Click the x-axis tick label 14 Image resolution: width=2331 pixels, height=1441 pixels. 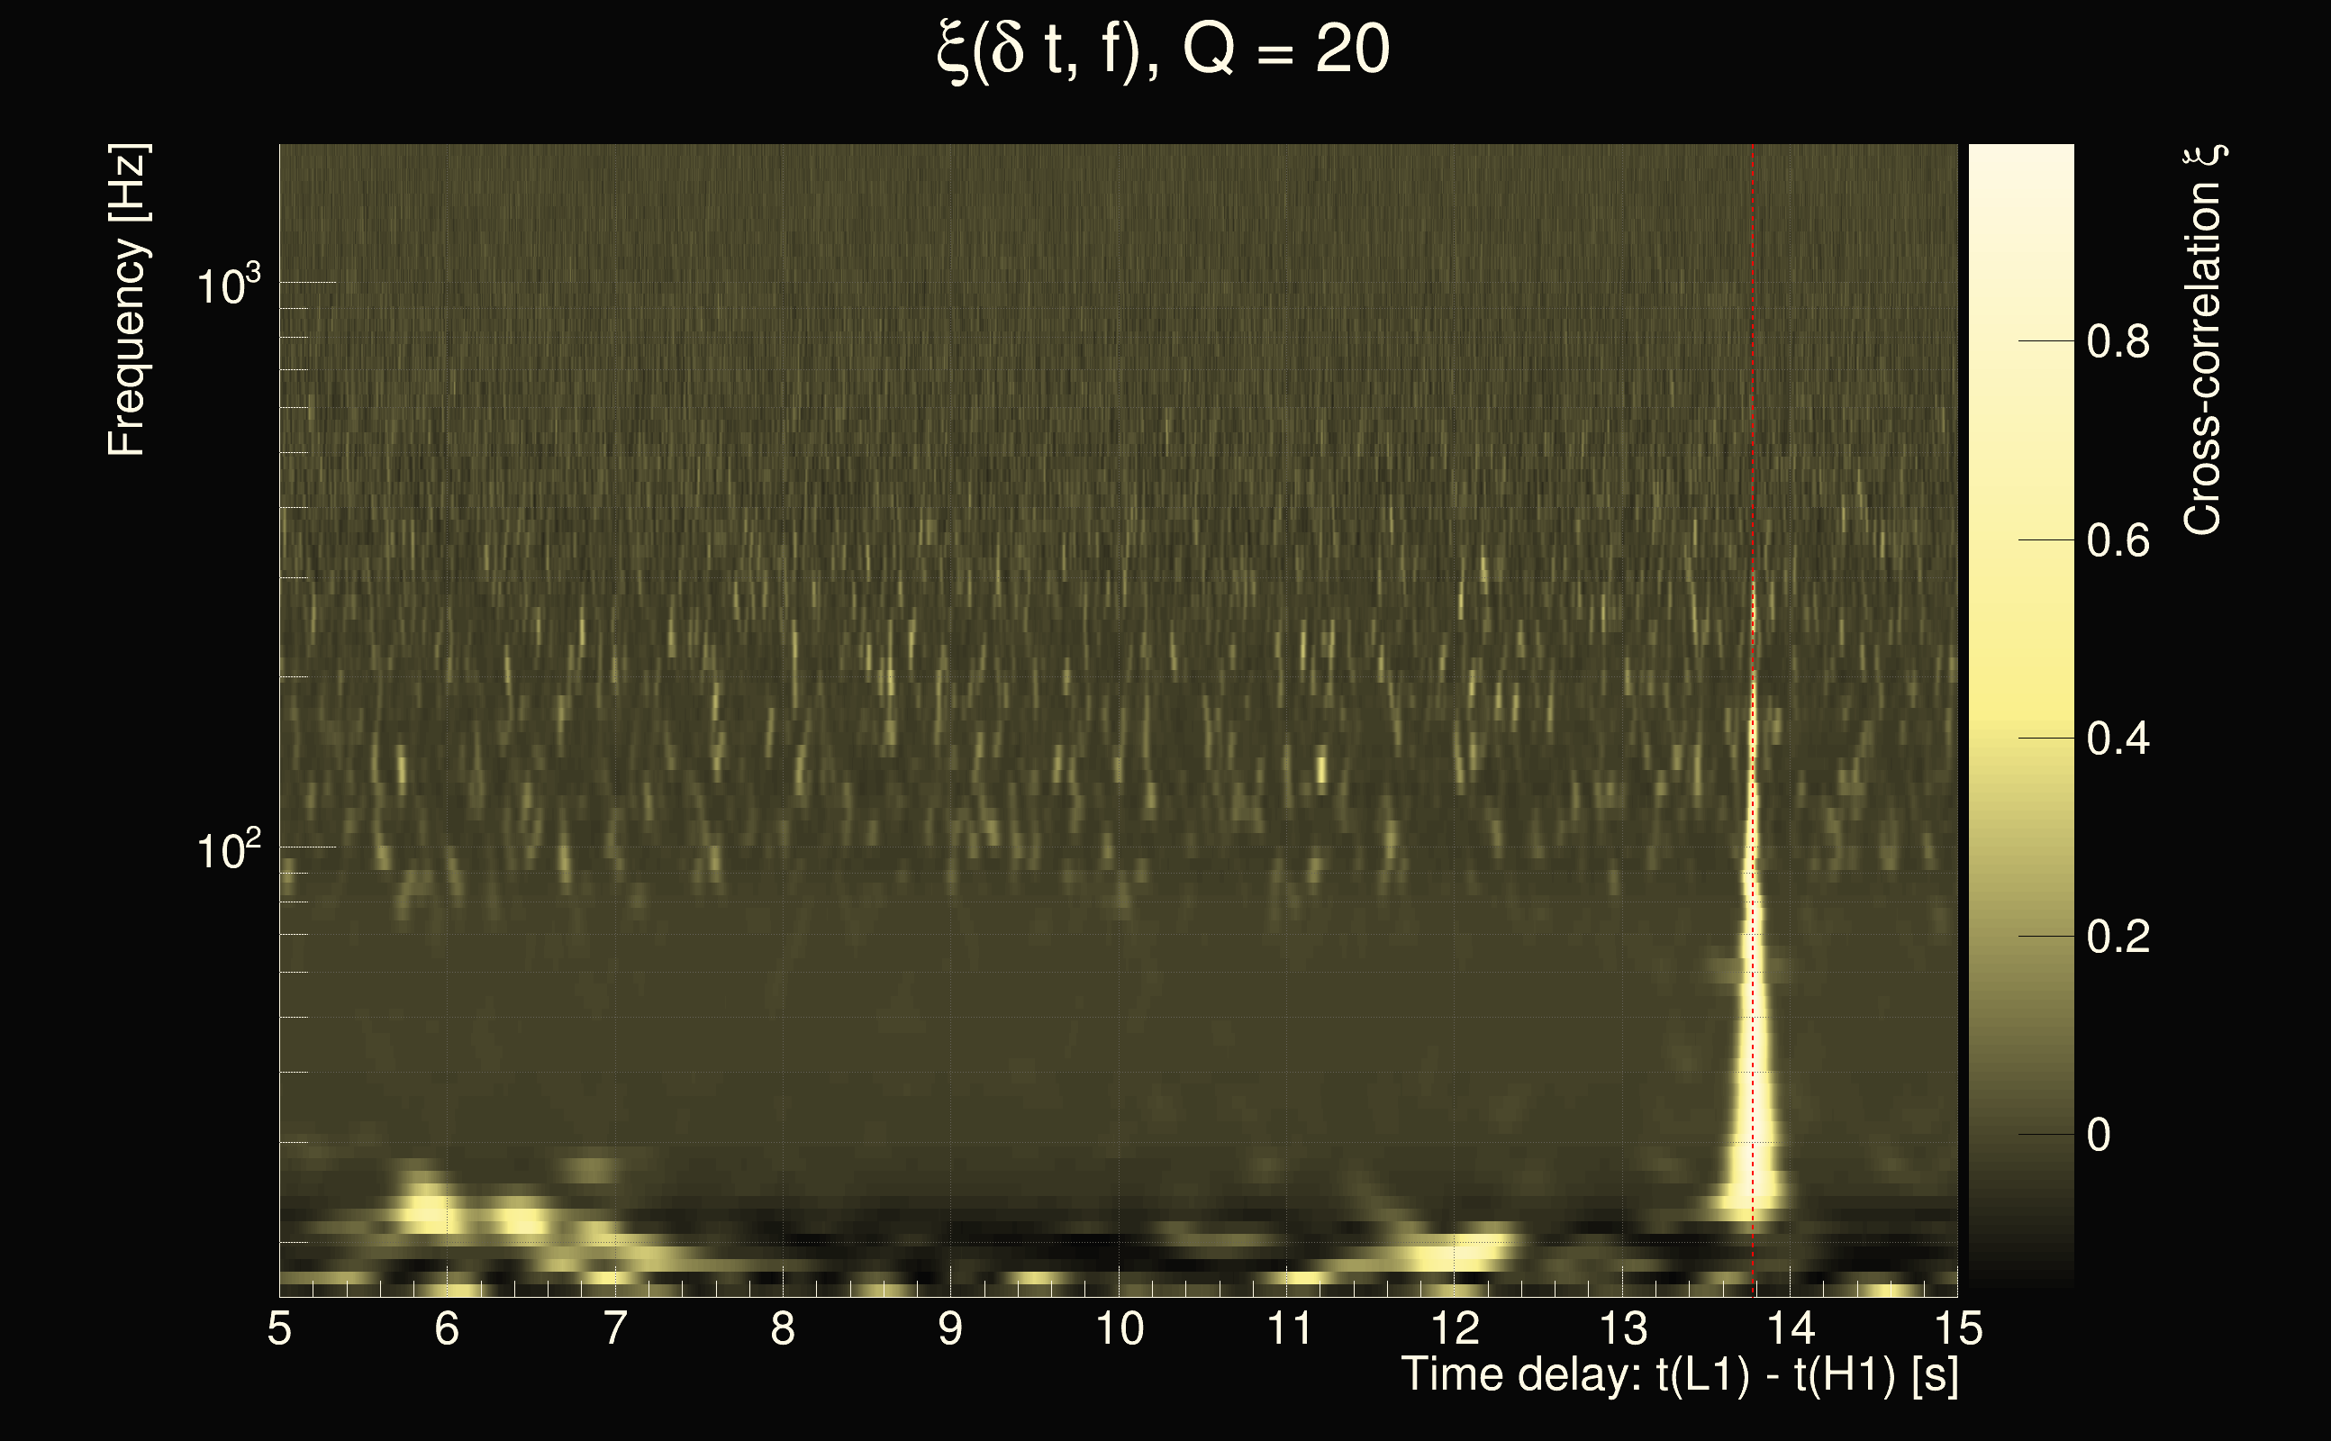point(1790,1328)
